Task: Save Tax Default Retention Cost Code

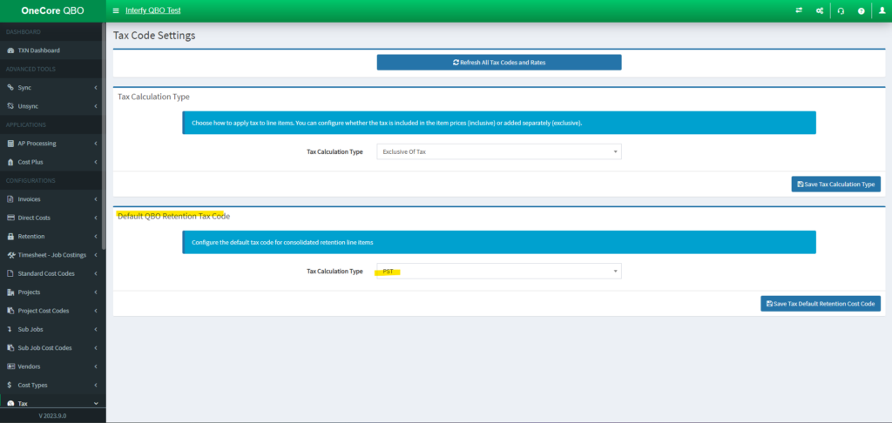Action: tap(820, 304)
